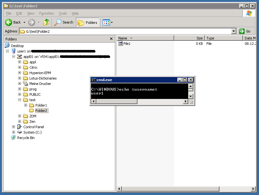This screenshot has height=195, width=259.
Task: Open the Views icon menu
Action: 106,22
